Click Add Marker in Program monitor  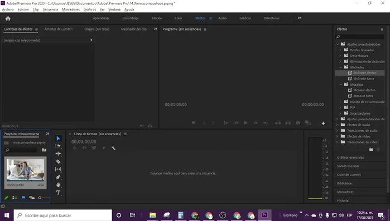pos(193,123)
